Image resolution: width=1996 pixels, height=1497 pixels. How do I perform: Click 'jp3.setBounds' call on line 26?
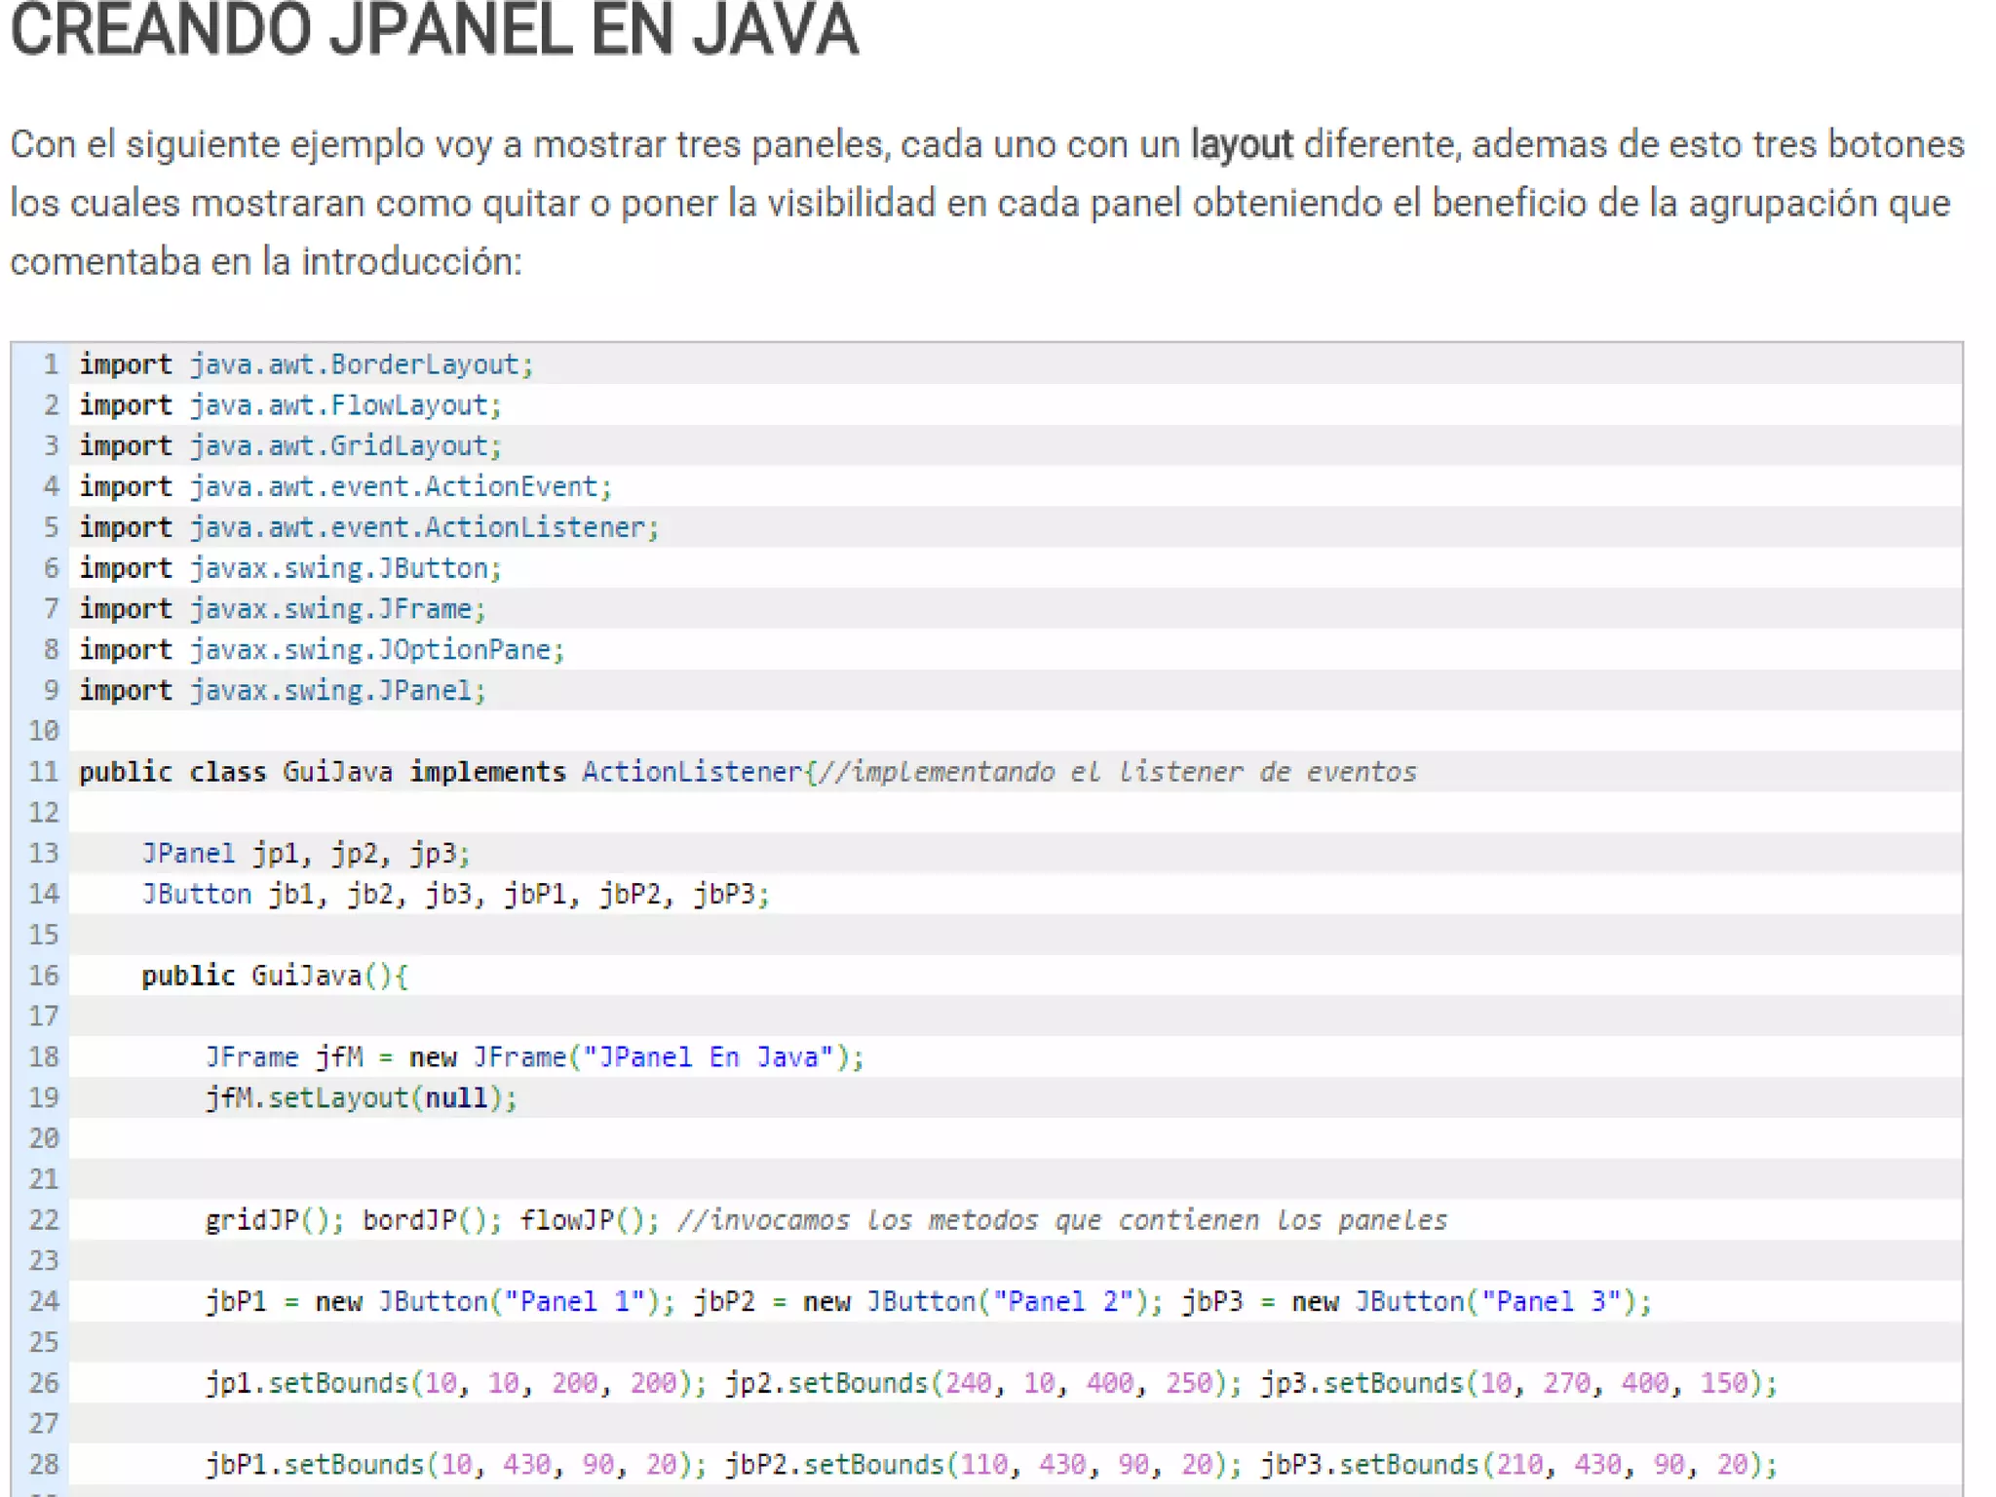click(1363, 1383)
